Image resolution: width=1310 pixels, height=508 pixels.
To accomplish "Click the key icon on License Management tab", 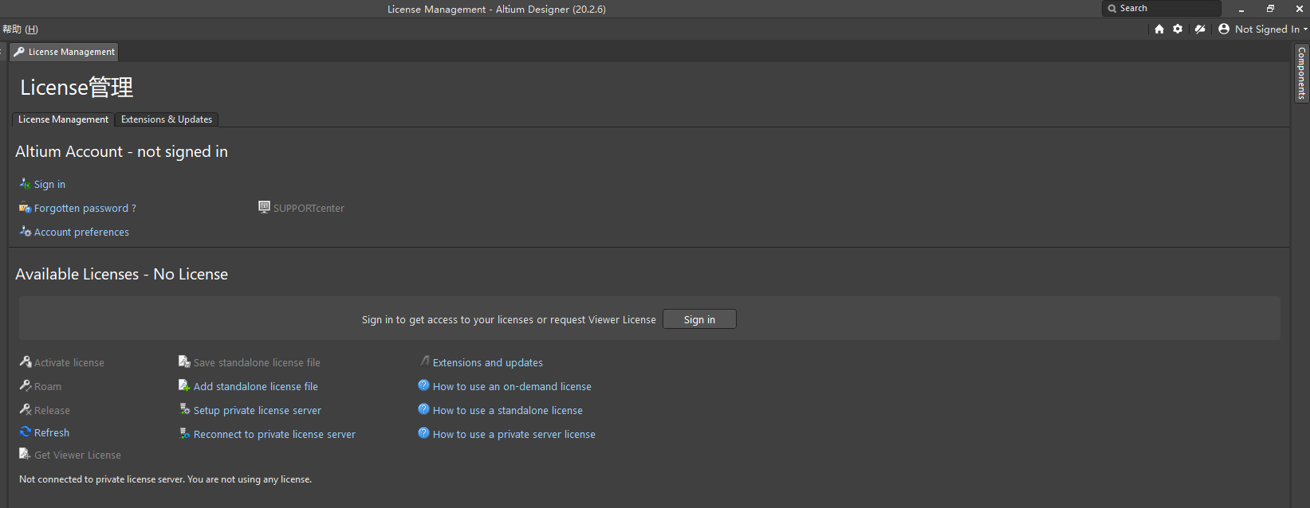I will click(19, 52).
